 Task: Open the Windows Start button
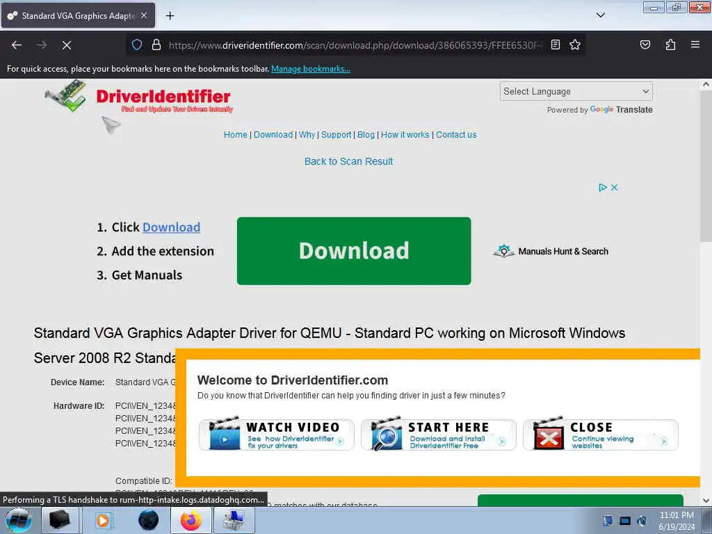(19, 520)
